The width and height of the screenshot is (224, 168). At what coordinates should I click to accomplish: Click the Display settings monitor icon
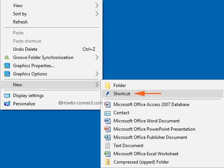point(7,96)
